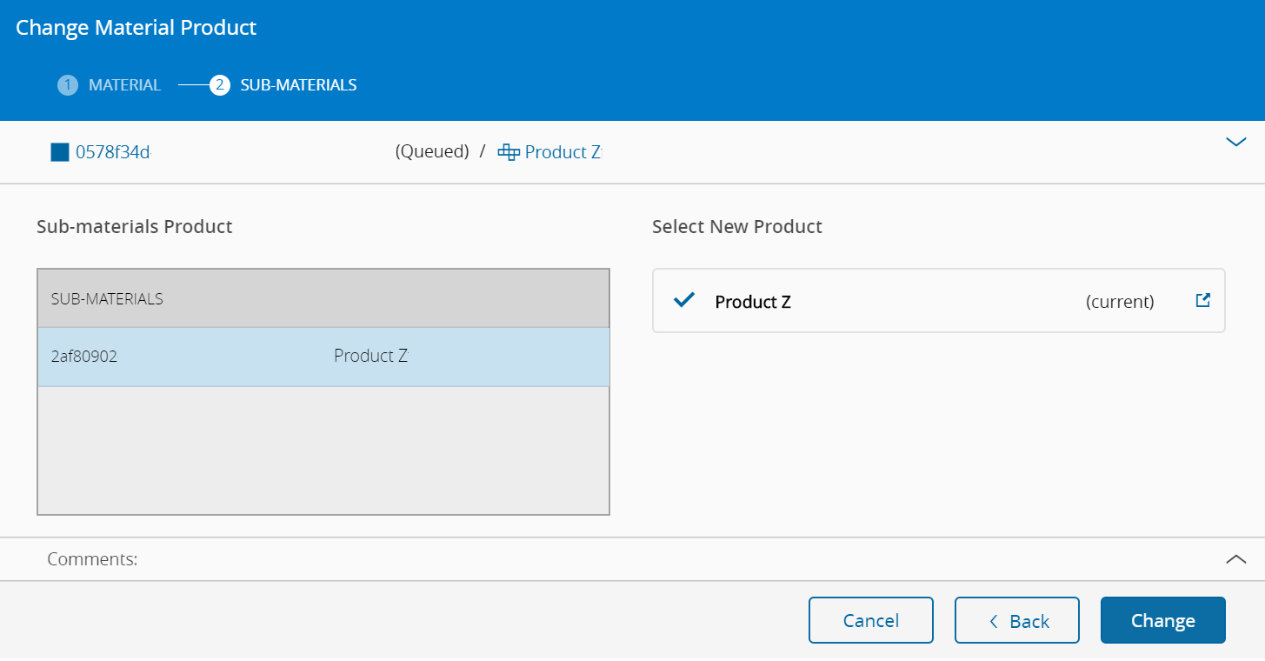The width and height of the screenshot is (1265, 661).
Task: Collapse the Comments section chevron
Action: pyautogui.click(x=1235, y=559)
